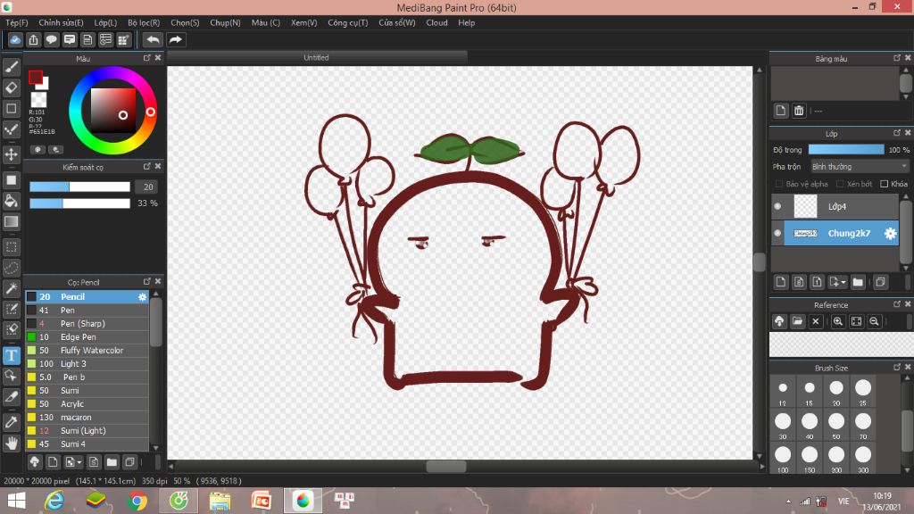Open the Pha trộn blend mode dropdown
This screenshot has width=914, height=514.
859,166
